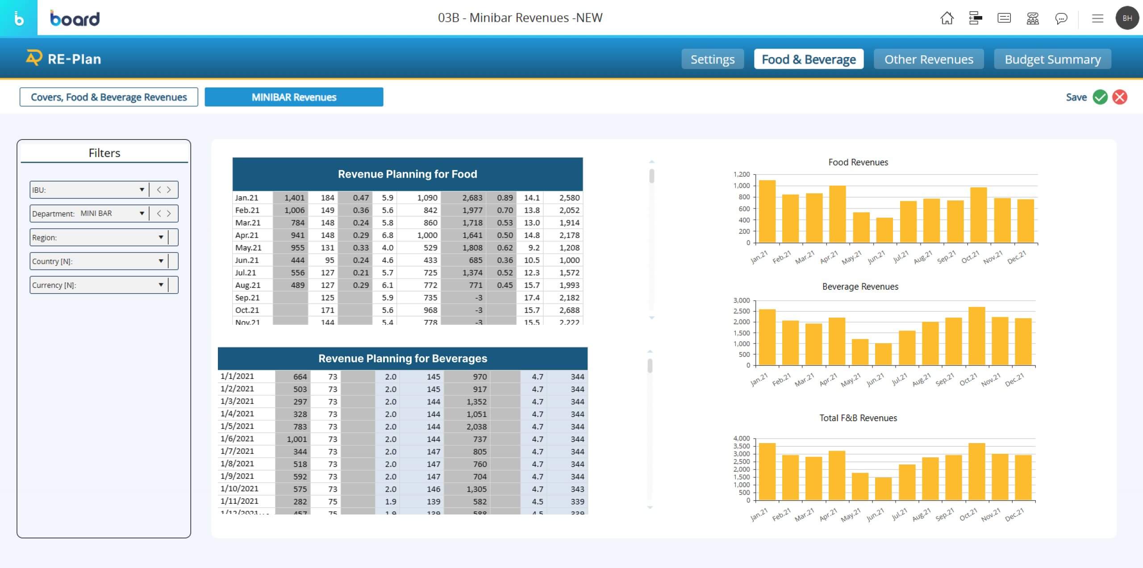Step to next Department with right chevron

169,213
